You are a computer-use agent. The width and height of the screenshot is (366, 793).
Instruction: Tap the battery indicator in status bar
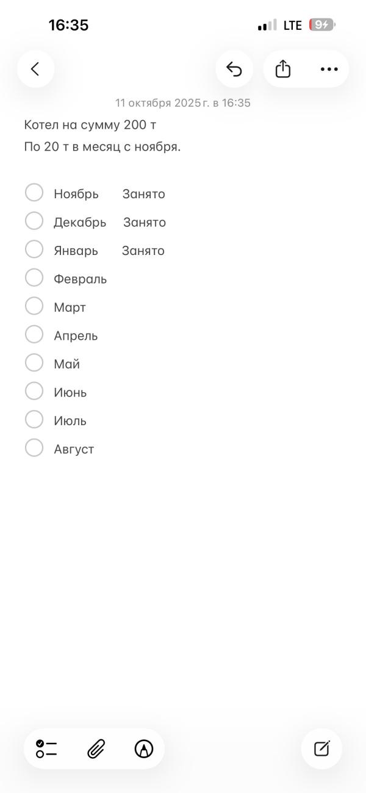click(x=321, y=25)
